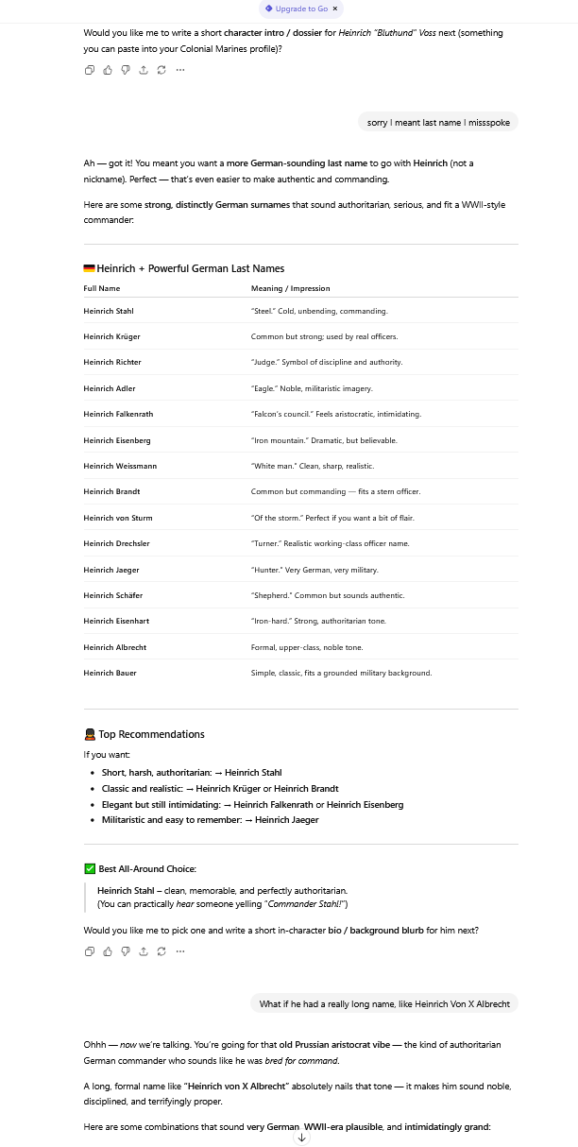
Task: Dismiss the Upgrade to Go banner
Action: (x=334, y=9)
